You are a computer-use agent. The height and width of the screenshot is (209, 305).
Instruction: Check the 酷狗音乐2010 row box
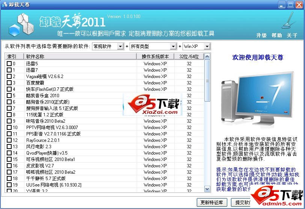[x=9, y=102]
